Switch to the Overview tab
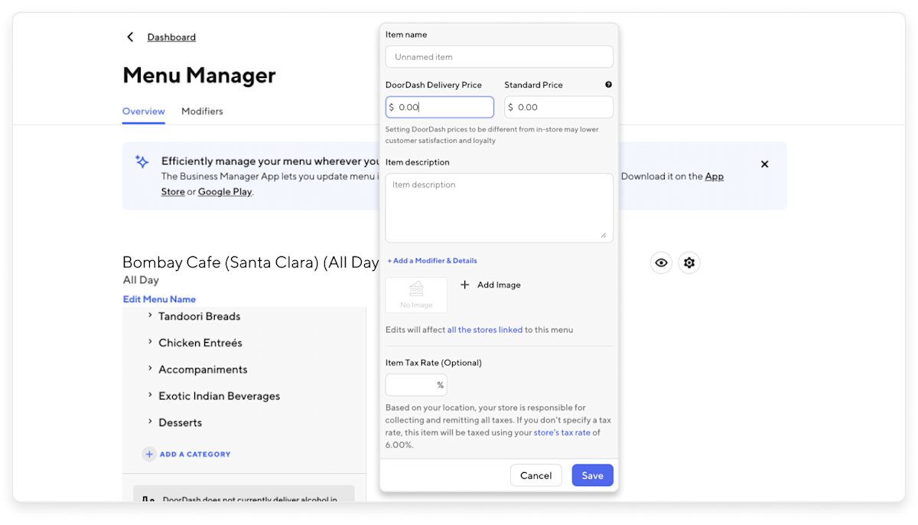The image size is (918, 525). click(x=144, y=111)
